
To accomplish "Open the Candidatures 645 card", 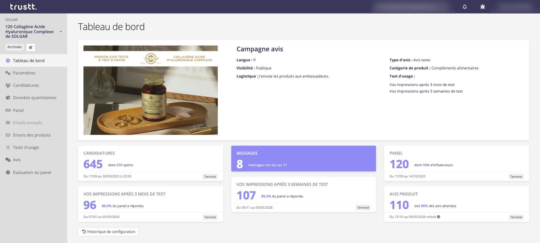I will point(150,163).
